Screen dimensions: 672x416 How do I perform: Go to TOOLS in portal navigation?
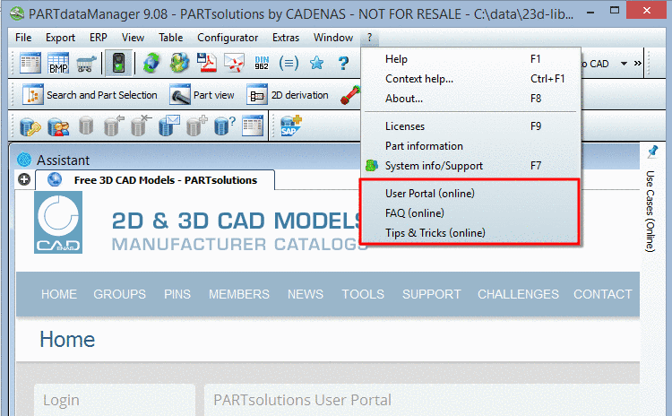363,294
